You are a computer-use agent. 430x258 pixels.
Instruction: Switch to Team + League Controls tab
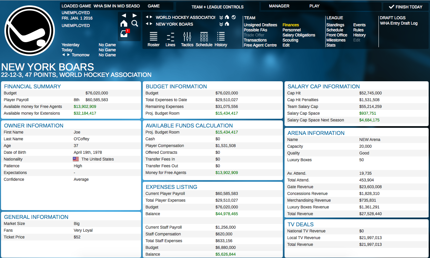[x=218, y=7]
